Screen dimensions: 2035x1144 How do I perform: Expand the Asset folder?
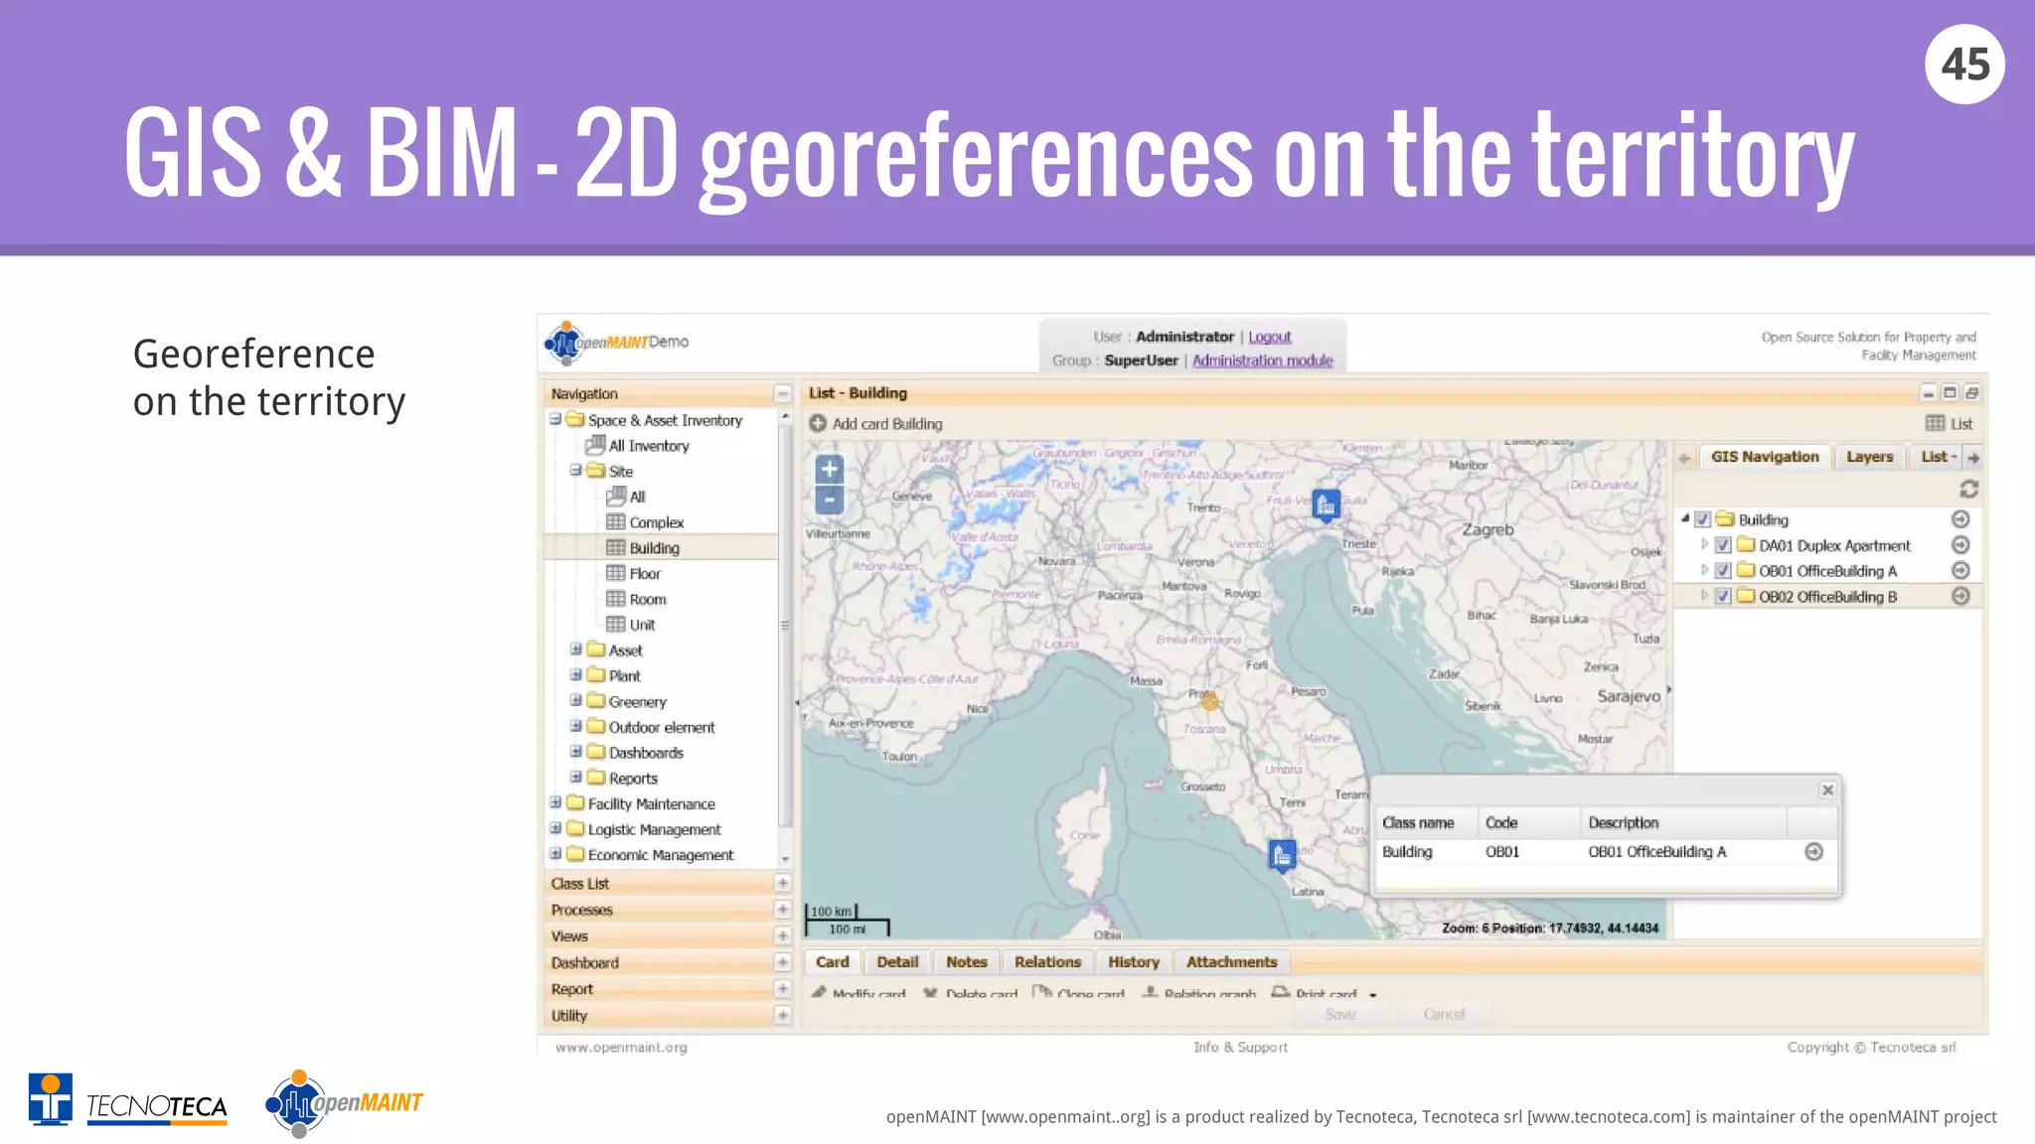pos(575,648)
